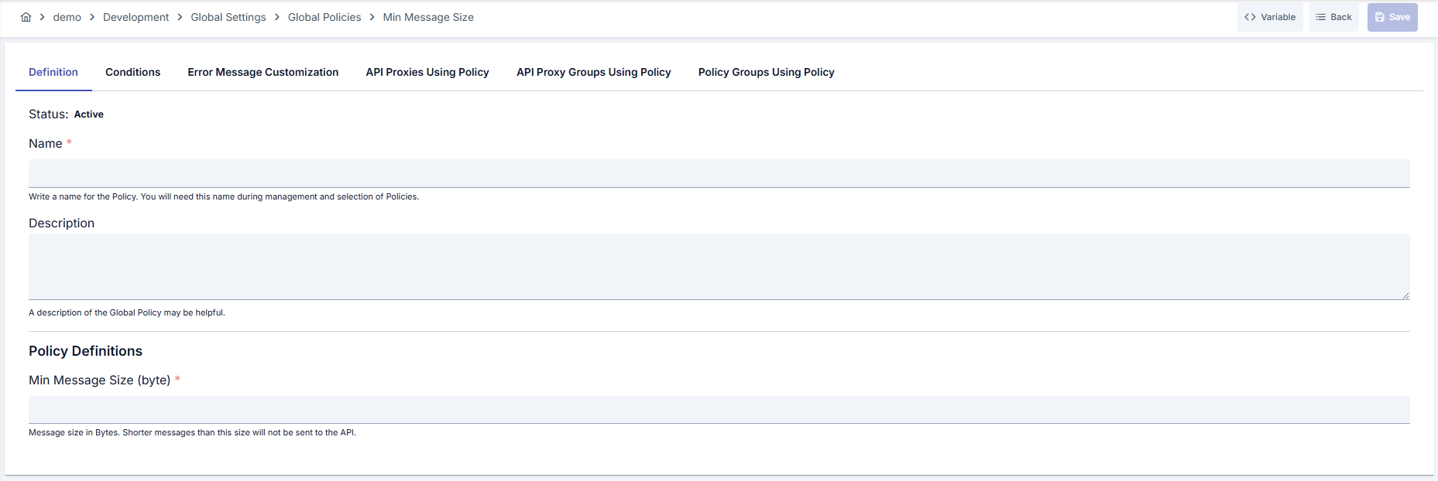
Task: Navigate to Global Policies breadcrumb
Action: pos(324,17)
